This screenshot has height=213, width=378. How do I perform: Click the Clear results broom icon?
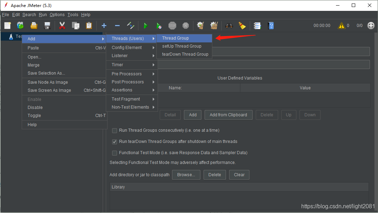click(200, 26)
